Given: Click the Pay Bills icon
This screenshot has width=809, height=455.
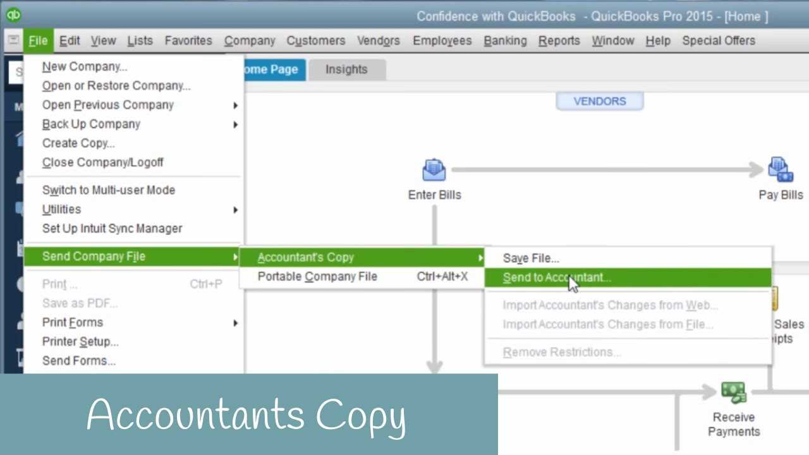Looking at the screenshot, I should click(781, 170).
